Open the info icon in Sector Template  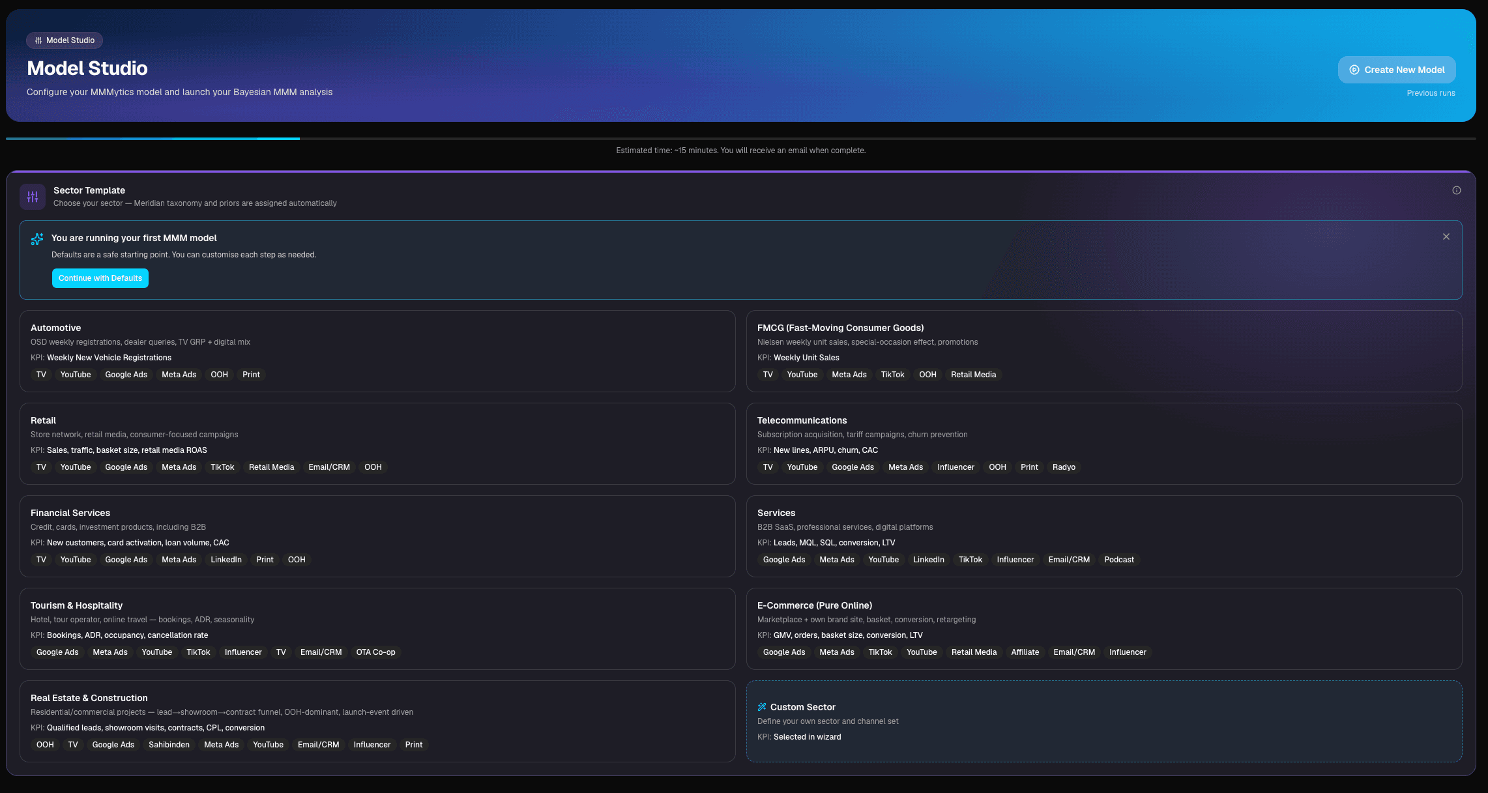coord(1456,190)
